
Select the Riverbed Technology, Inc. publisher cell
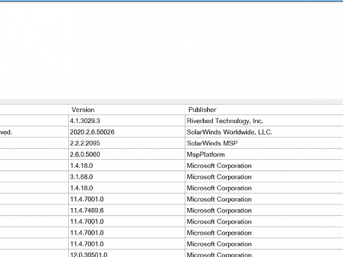coord(264,121)
